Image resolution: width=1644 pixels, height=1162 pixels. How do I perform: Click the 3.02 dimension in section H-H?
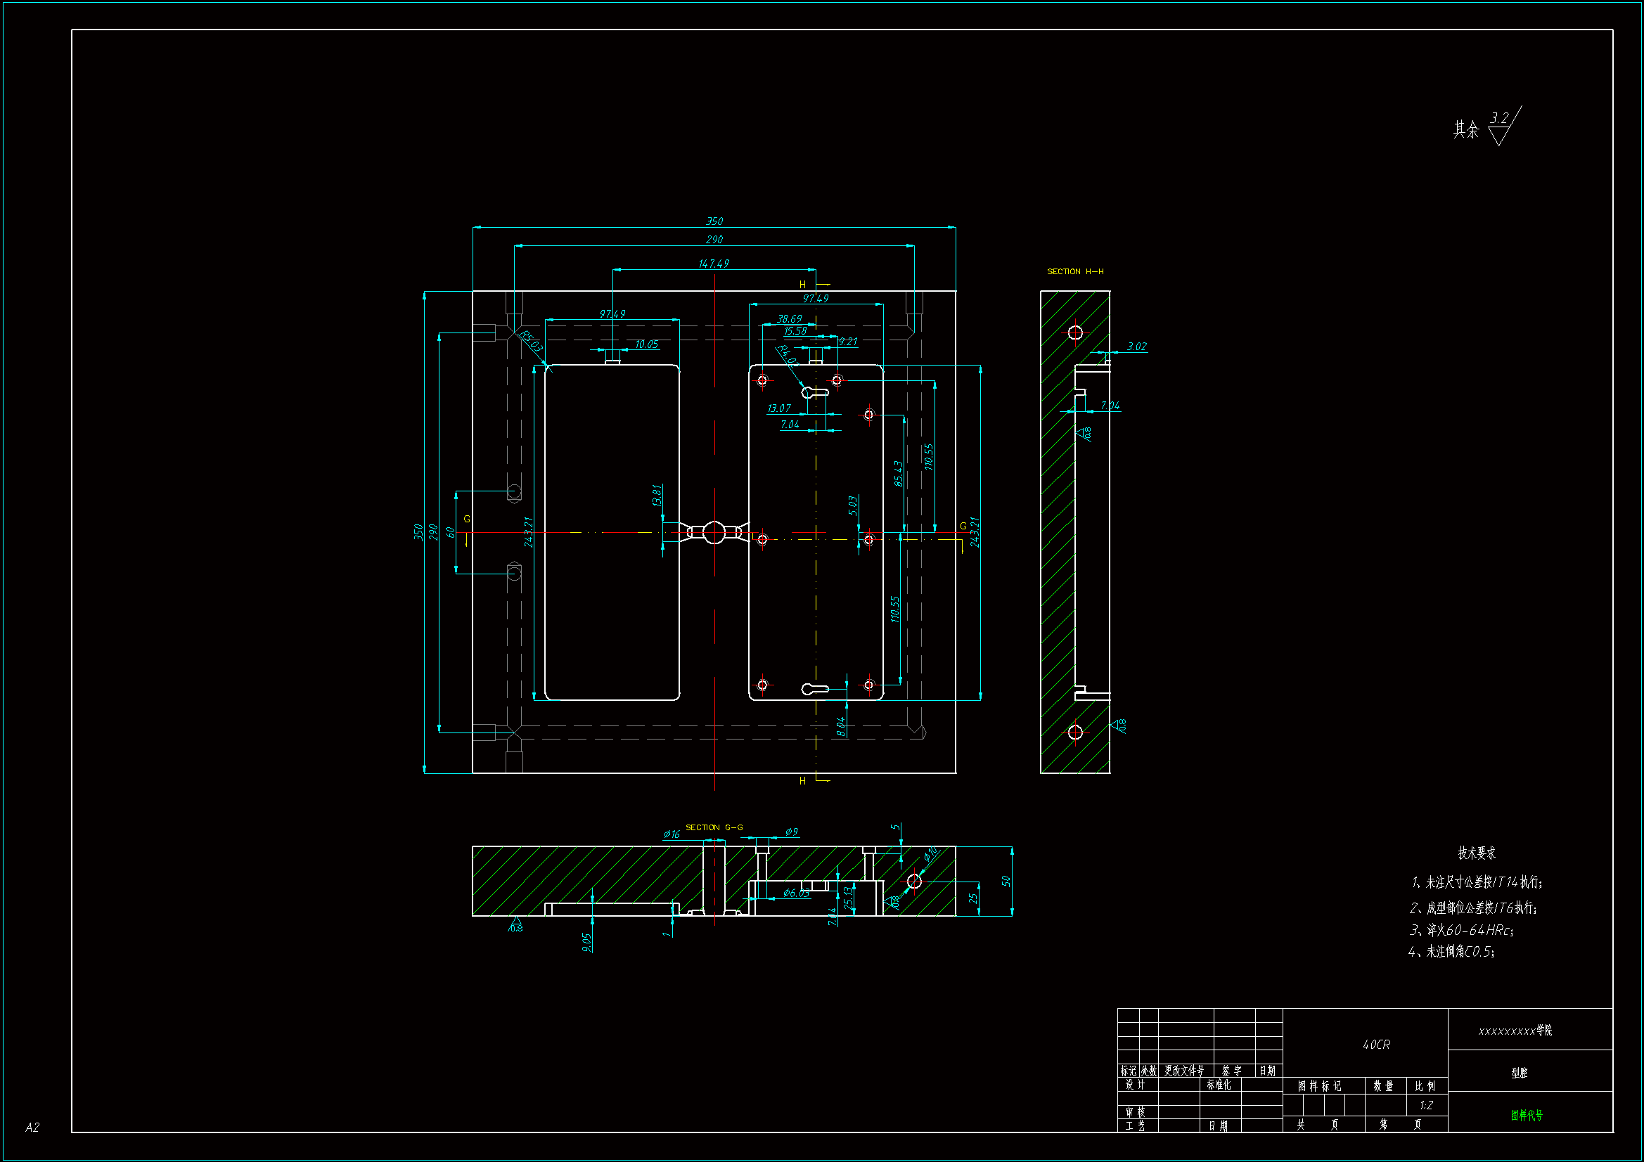[x=1136, y=347]
